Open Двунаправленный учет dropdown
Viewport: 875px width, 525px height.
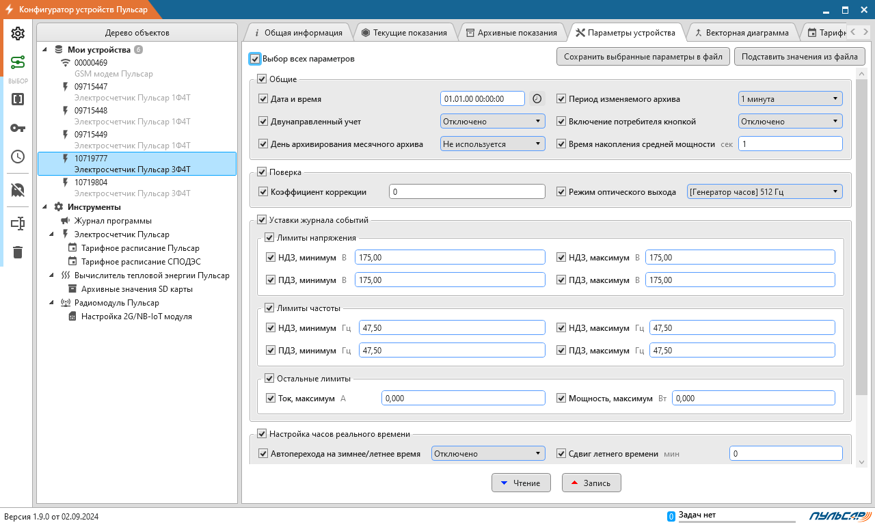[x=493, y=121]
